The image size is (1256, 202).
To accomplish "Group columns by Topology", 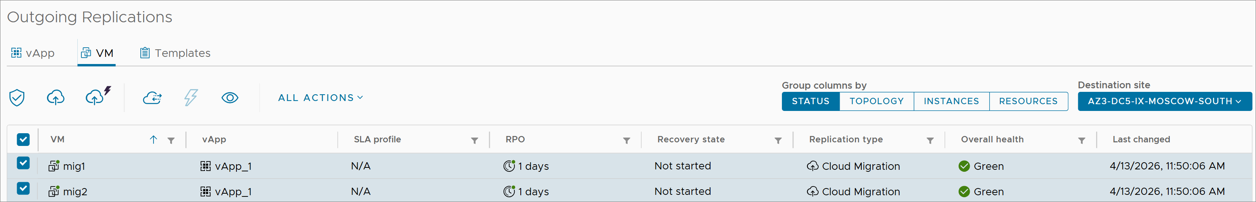I will click(876, 101).
